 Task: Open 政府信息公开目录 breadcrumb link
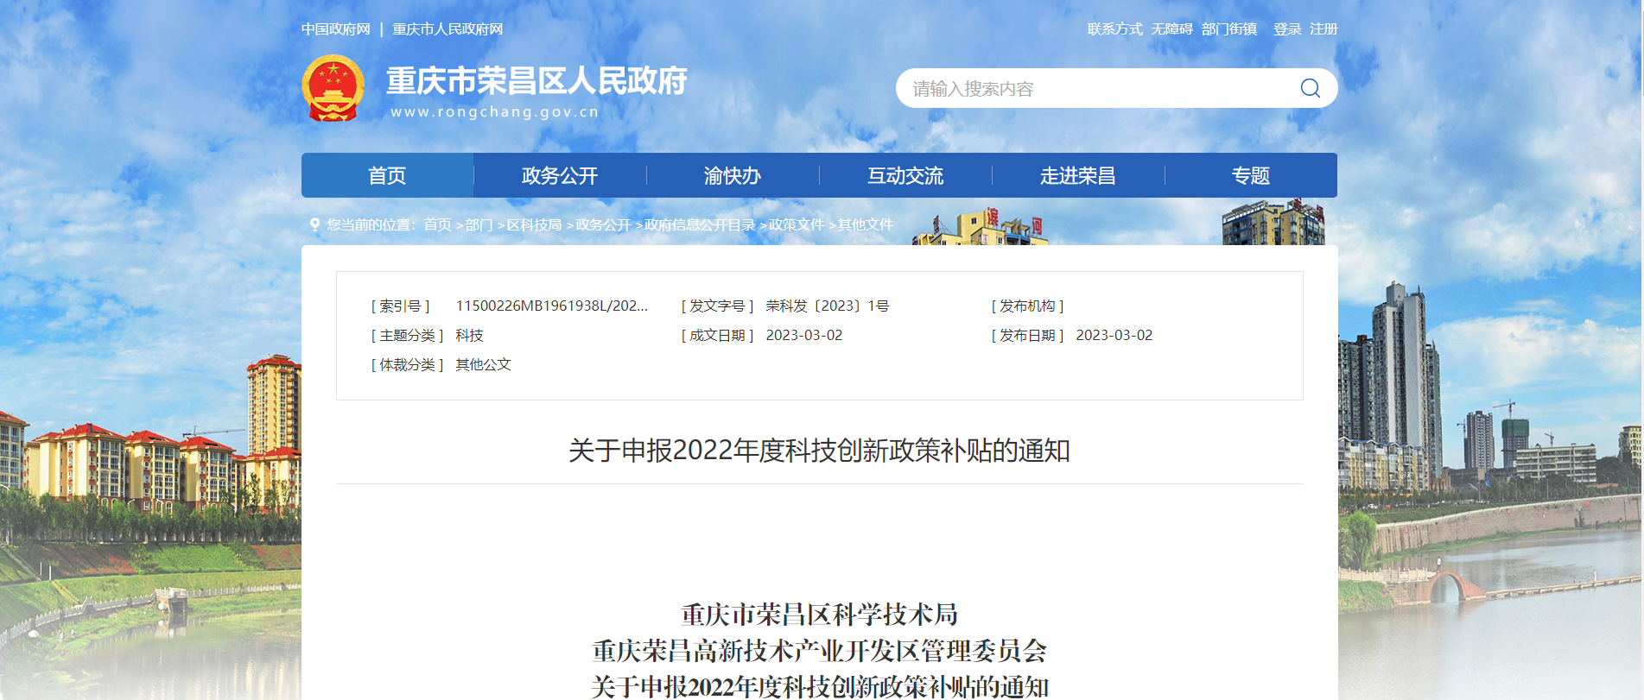[700, 224]
